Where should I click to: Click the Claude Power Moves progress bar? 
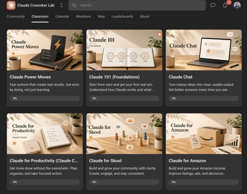pyautogui.click(x=45, y=98)
